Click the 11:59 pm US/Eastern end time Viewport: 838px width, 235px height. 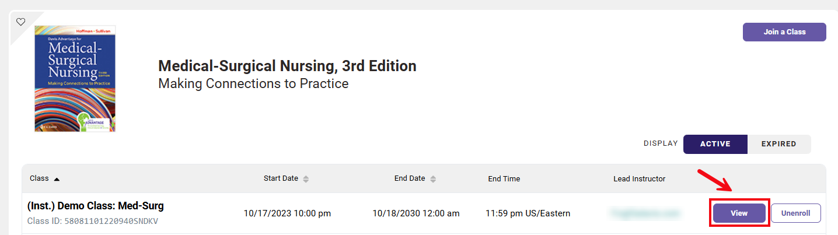528,213
